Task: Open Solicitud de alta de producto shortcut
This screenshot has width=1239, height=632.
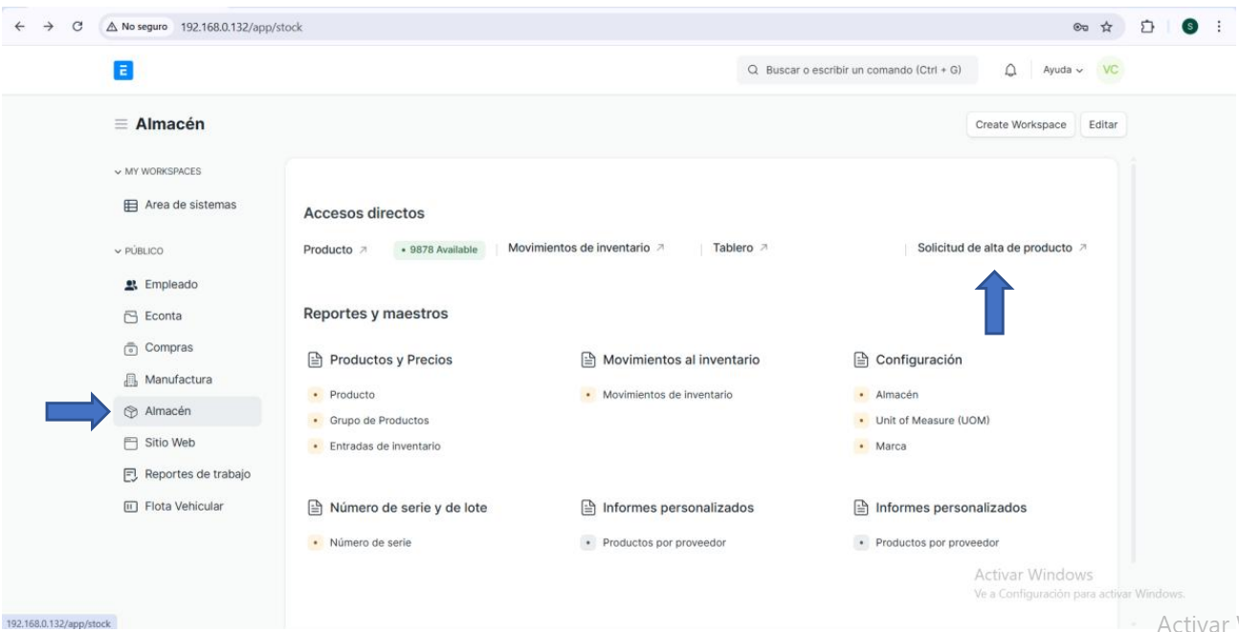Action: click(x=1003, y=248)
